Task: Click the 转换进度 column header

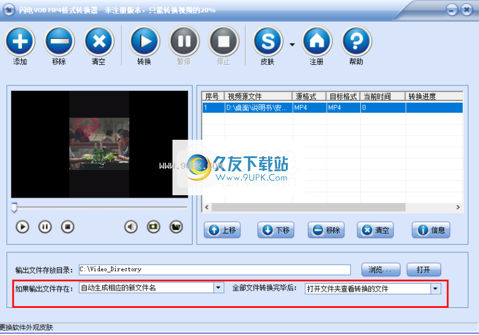Action: [x=434, y=96]
